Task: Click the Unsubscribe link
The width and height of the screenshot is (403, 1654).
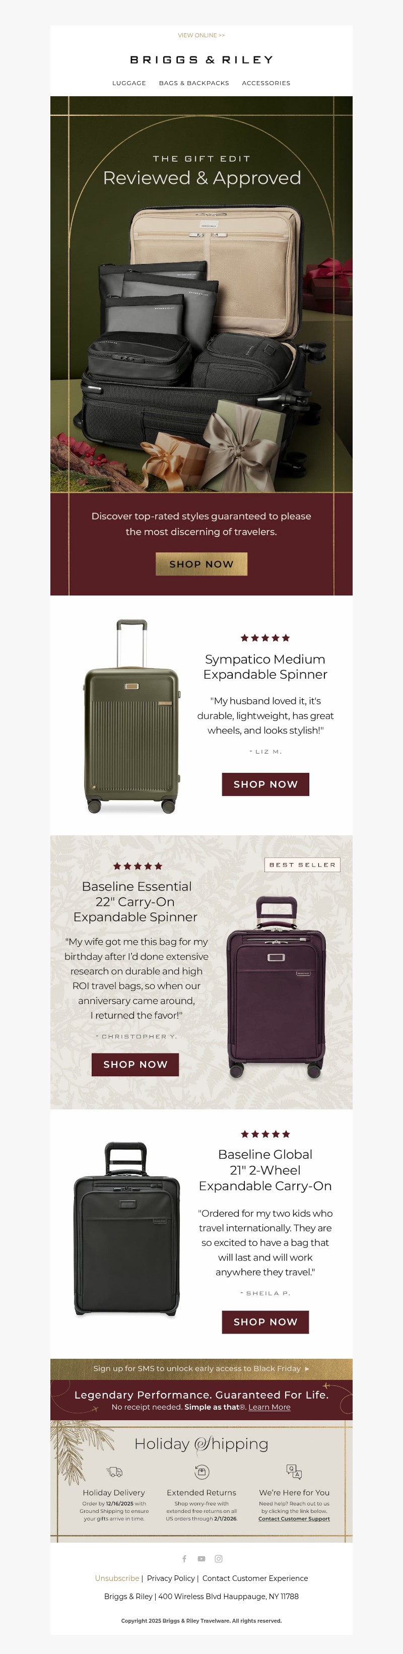Action: click(x=117, y=1577)
